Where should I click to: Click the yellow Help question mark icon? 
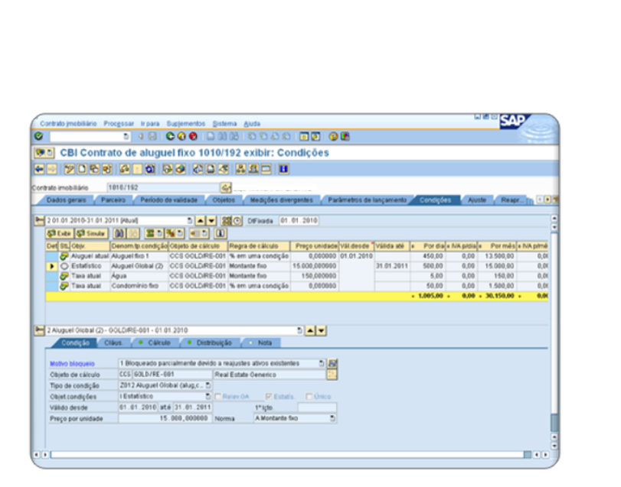click(x=333, y=136)
